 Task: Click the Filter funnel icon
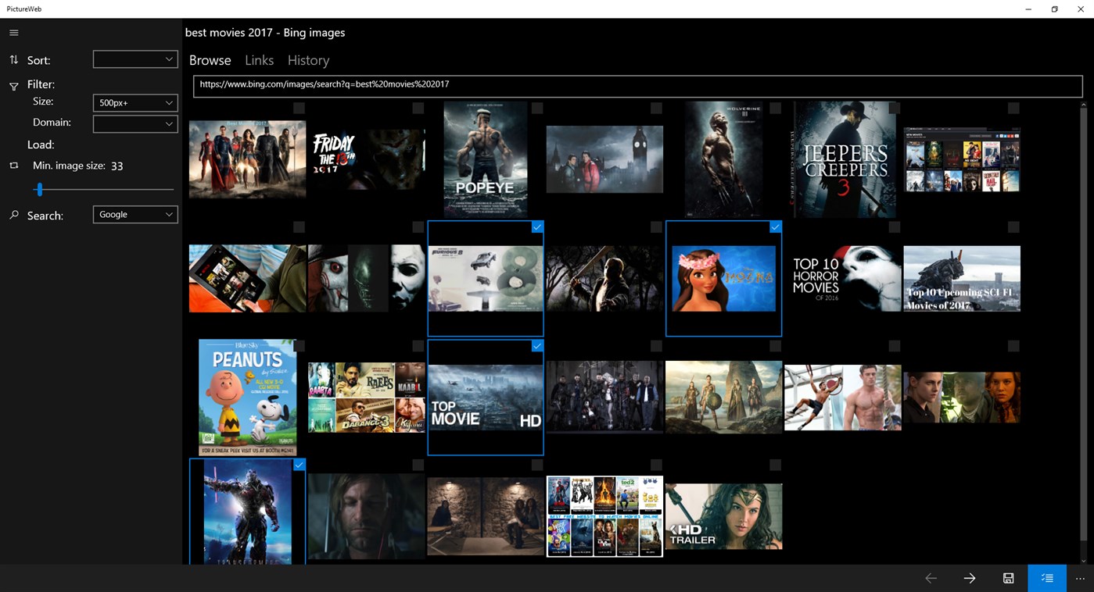(13, 86)
